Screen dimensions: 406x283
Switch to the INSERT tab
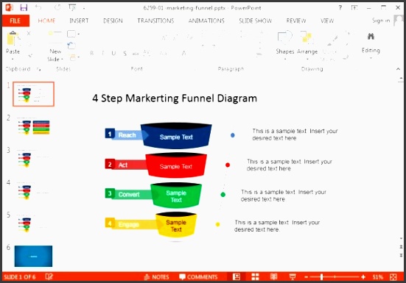click(x=79, y=21)
